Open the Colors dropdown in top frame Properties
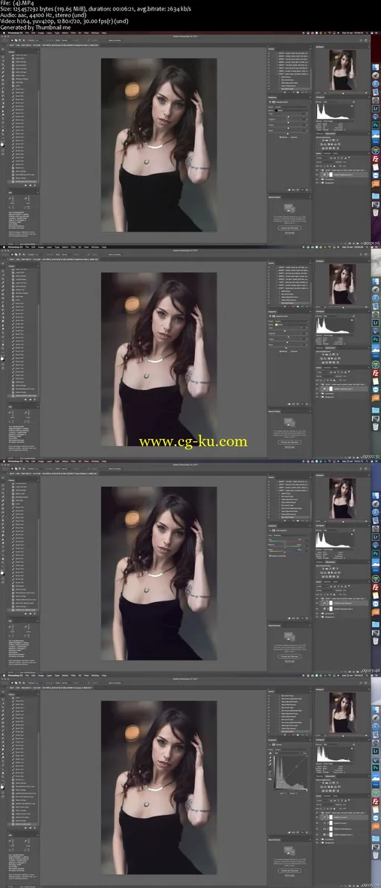The height and width of the screenshot is (888, 381). (290, 110)
